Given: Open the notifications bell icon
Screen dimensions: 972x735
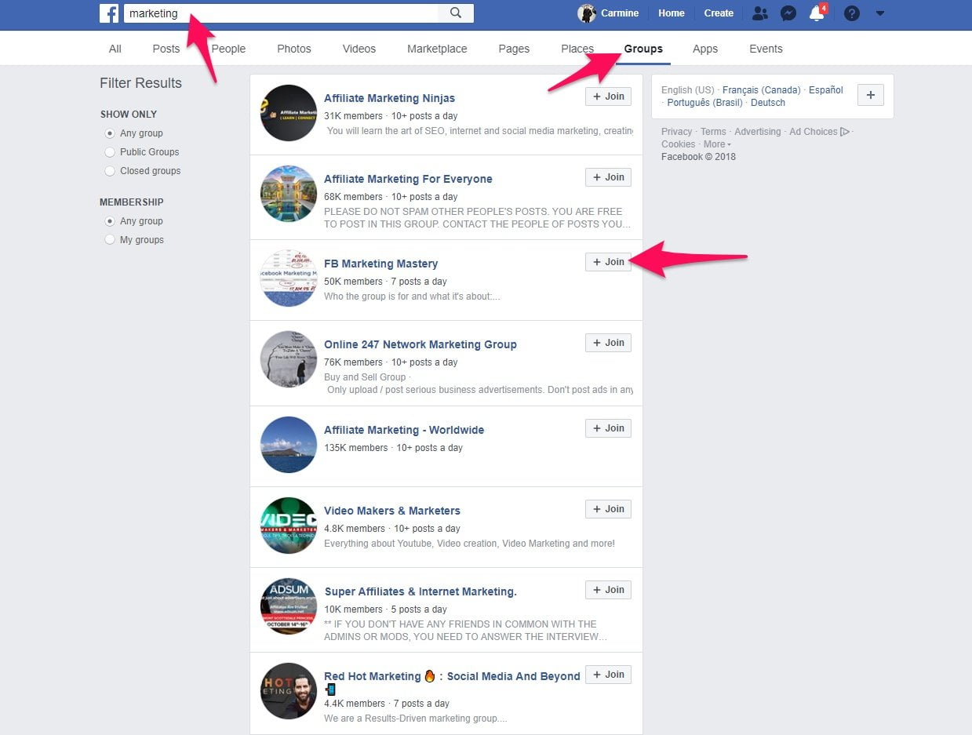Looking at the screenshot, I should pyautogui.click(x=817, y=13).
